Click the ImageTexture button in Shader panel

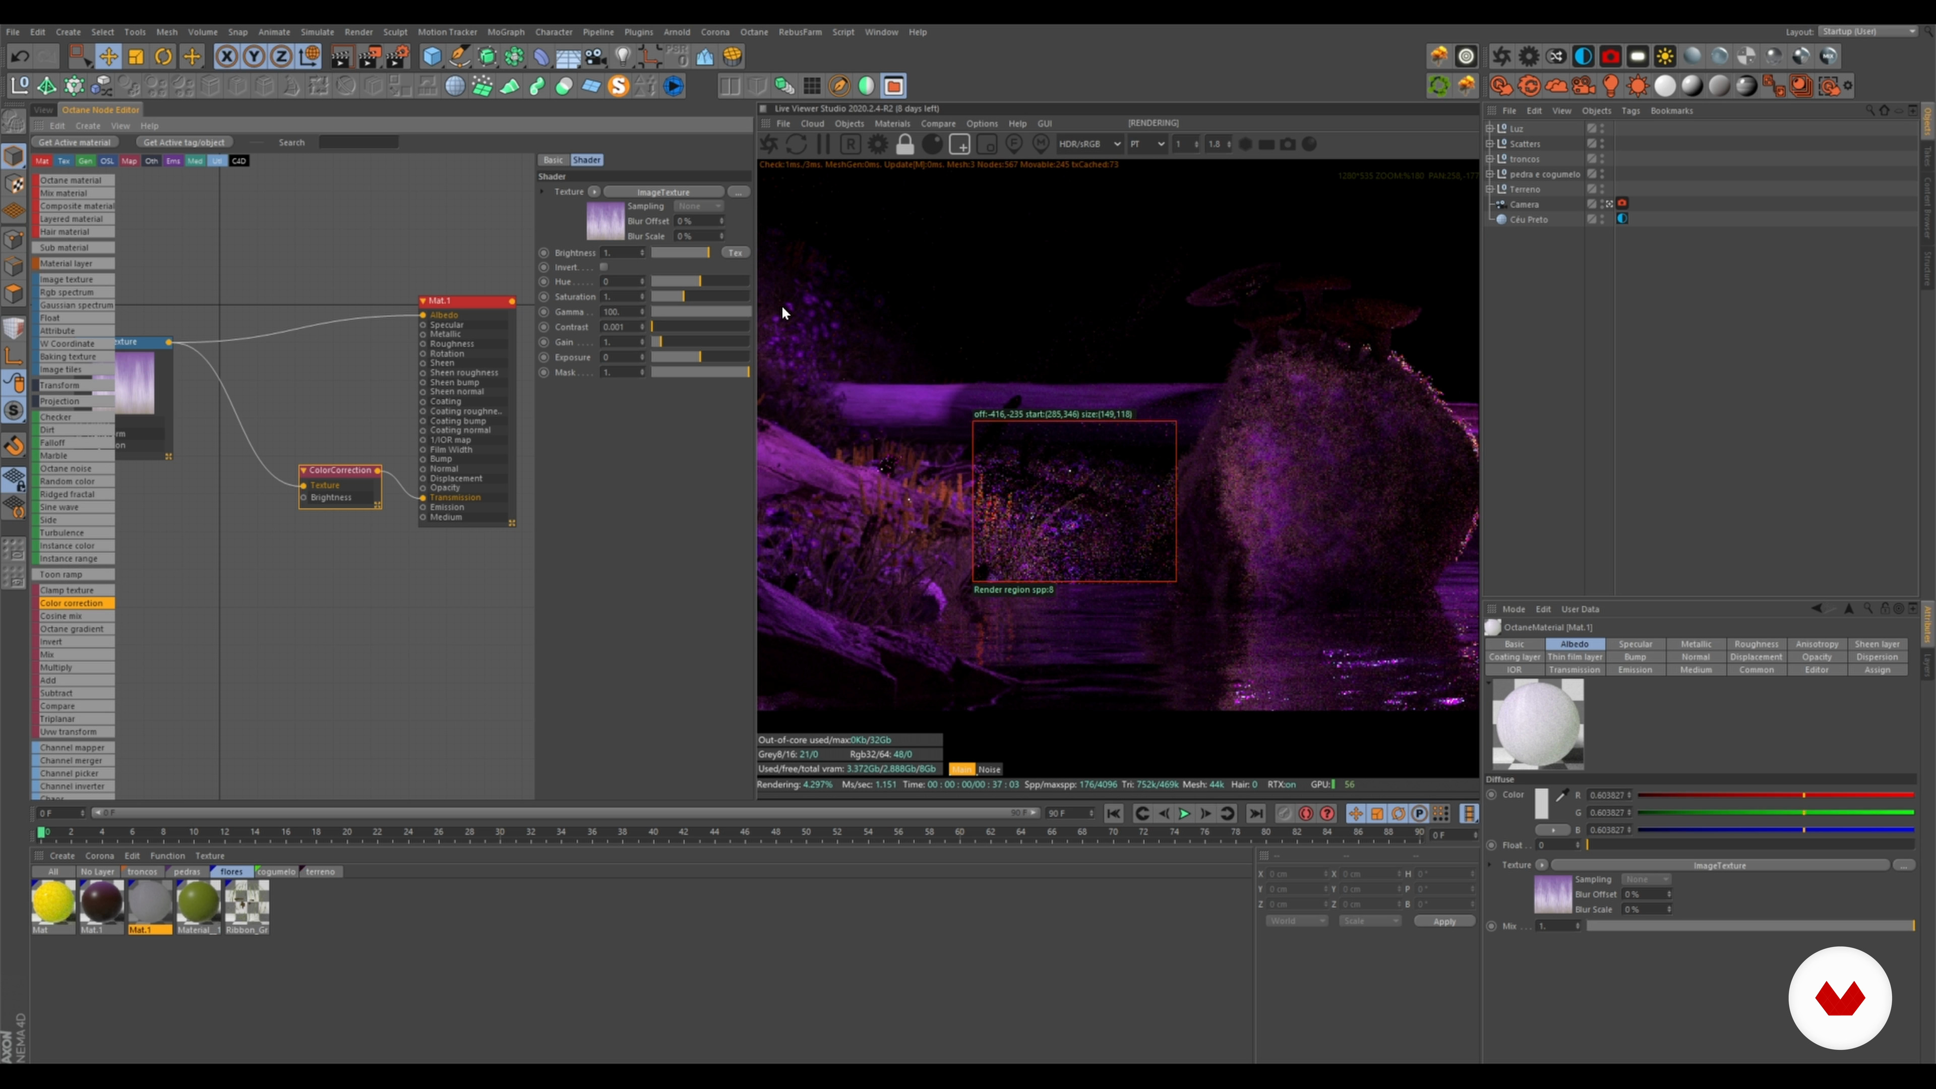tap(663, 193)
